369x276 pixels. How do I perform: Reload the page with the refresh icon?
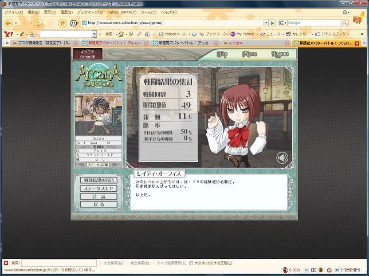(x=38, y=23)
